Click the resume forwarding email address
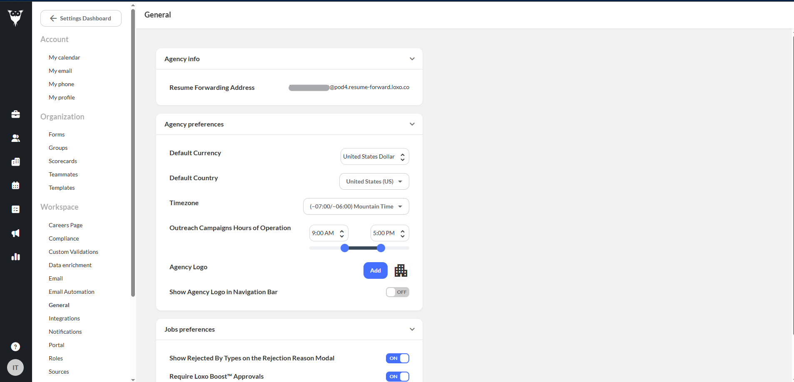 click(x=349, y=87)
